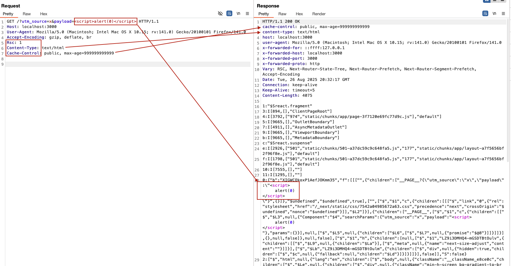Click the 'Content-Type: text/html' request header
The image size is (511, 266).
pos(35,48)
